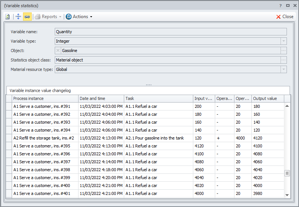Click the help question mark icon
299x207 pixels.
pos(280,6)
